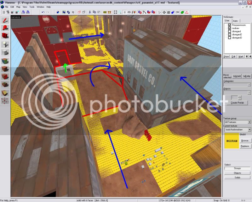Viewport: 252px width, 202px height.
Task: Open the Edit menu
Action: click(x=12, y=7)
